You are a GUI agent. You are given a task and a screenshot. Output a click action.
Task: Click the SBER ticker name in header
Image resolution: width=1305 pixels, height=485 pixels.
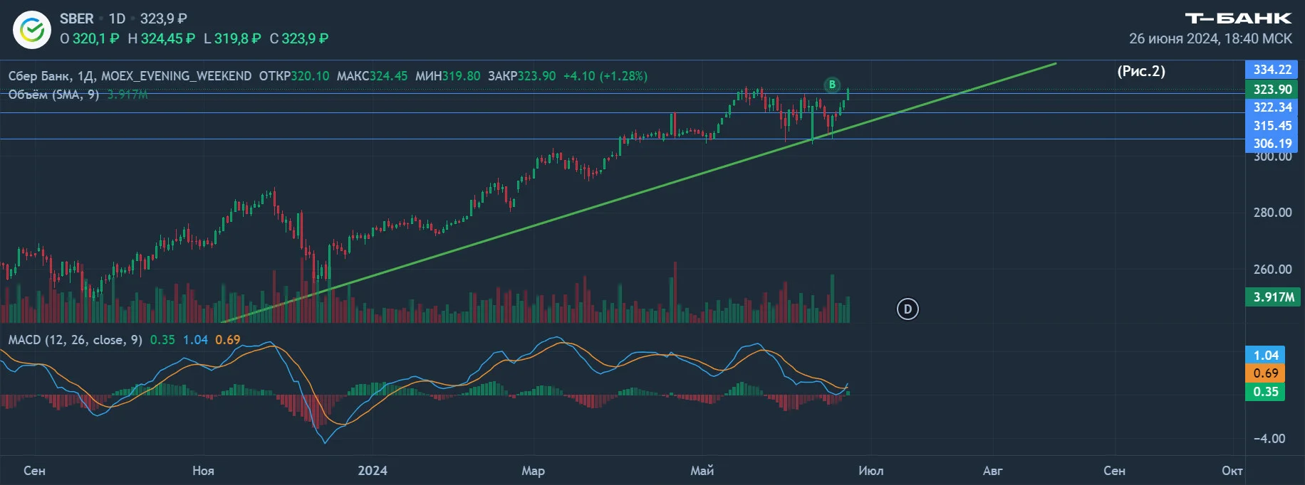tap(77, 18)
